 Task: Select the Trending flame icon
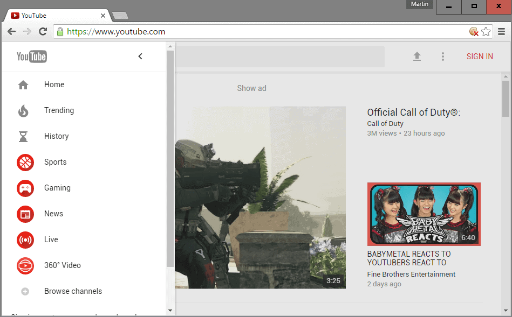pyautogui.click(x=24, y=110)
